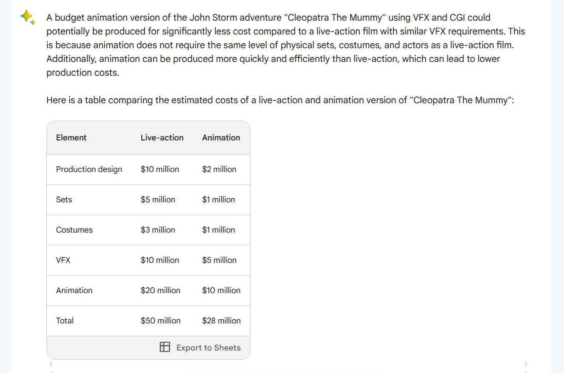Select the Element column header

[71, 137]
